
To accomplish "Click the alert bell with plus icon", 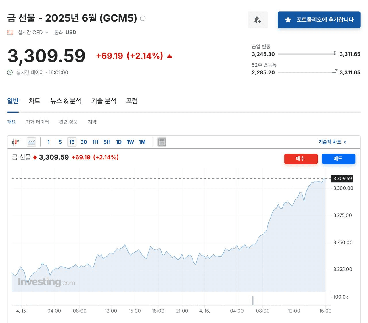I will (258, 20).
